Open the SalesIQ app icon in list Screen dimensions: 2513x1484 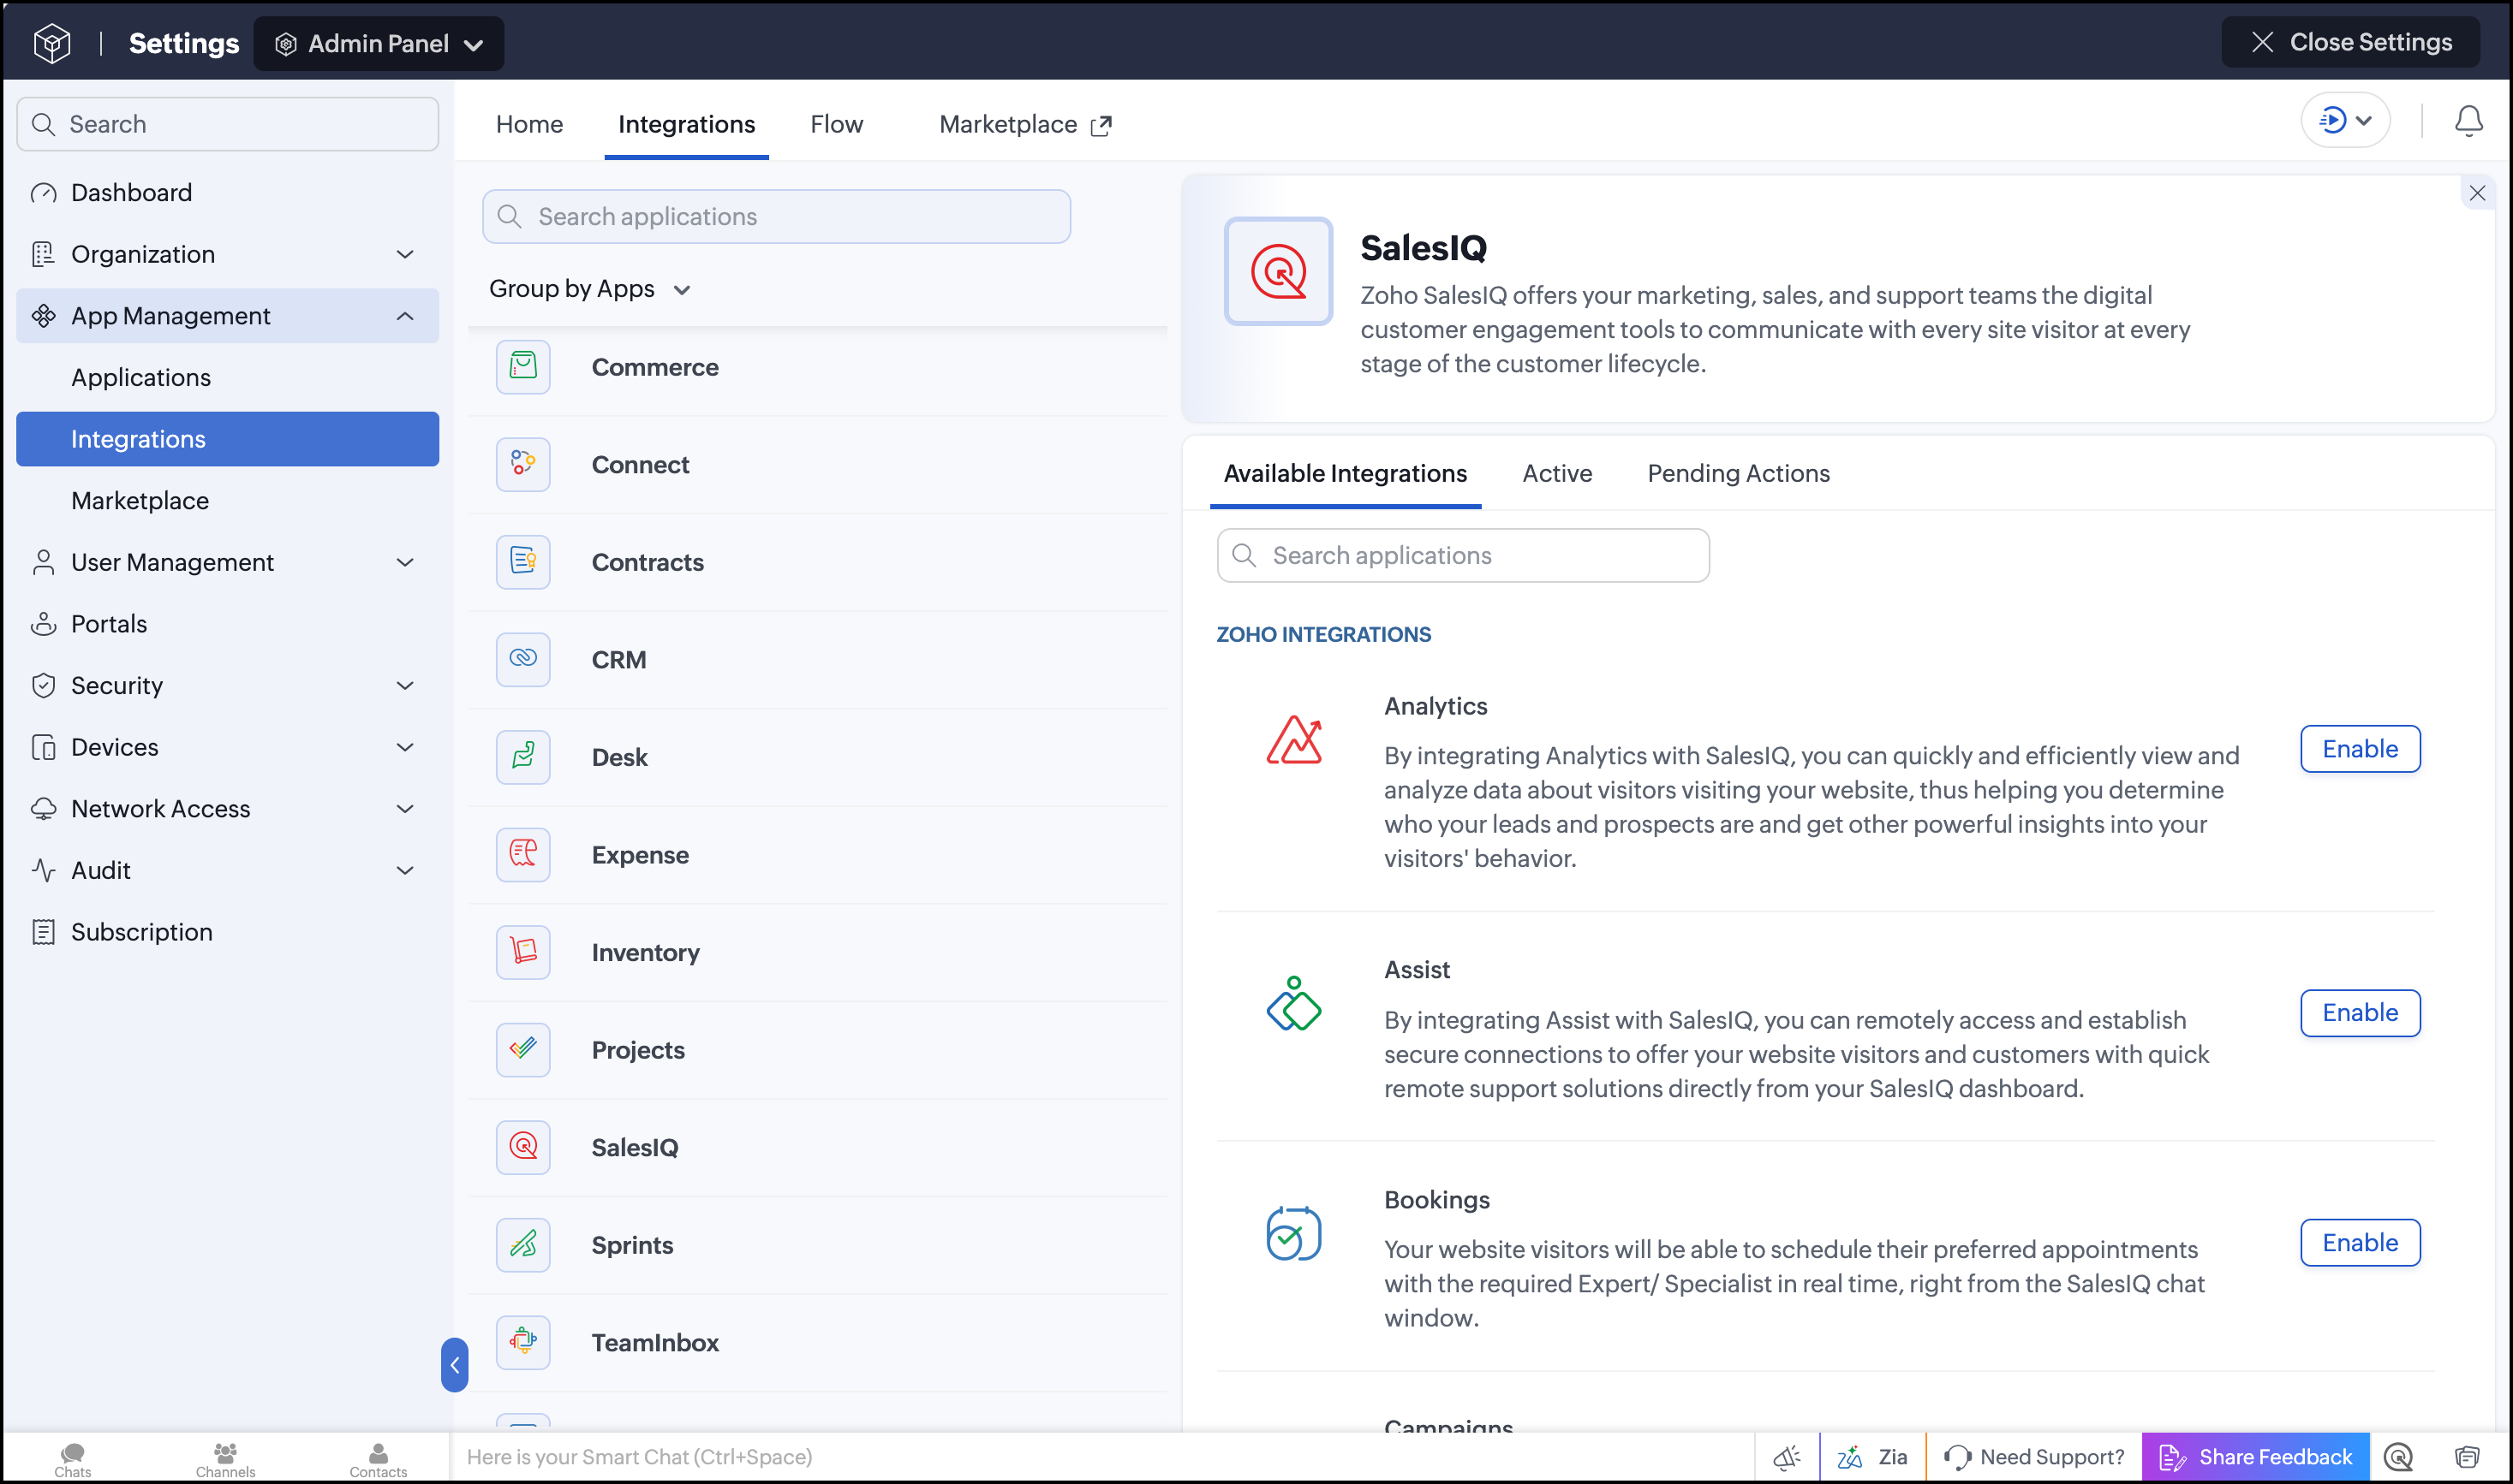click(522, 1147)
